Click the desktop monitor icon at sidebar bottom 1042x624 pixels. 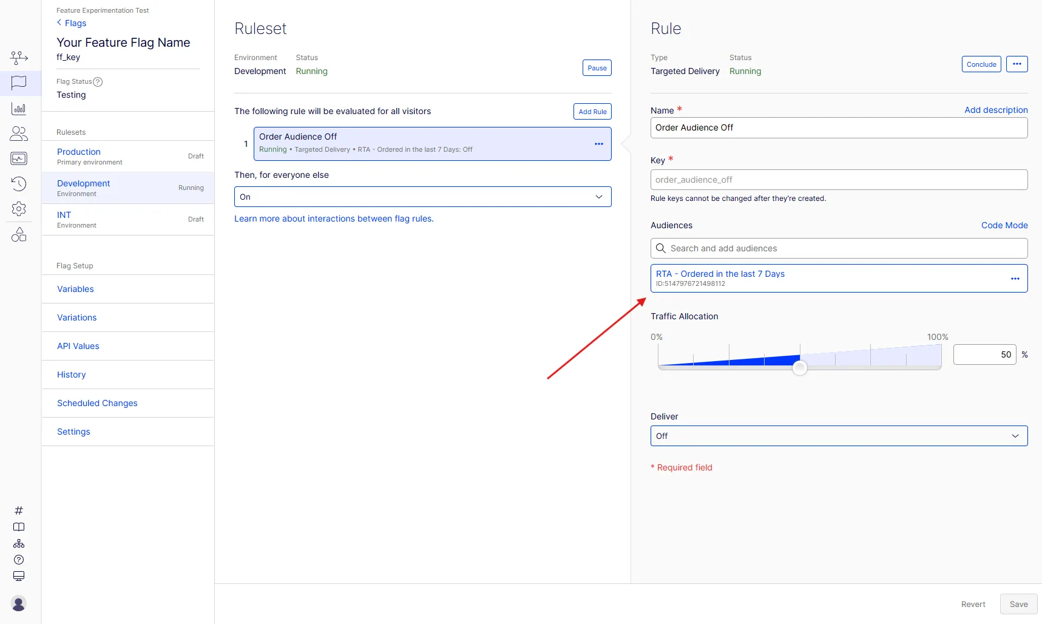19,576
